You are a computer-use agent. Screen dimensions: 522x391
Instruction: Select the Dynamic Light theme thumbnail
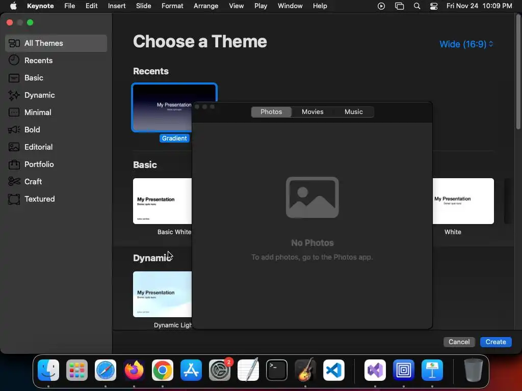click(x=162, y=294)
